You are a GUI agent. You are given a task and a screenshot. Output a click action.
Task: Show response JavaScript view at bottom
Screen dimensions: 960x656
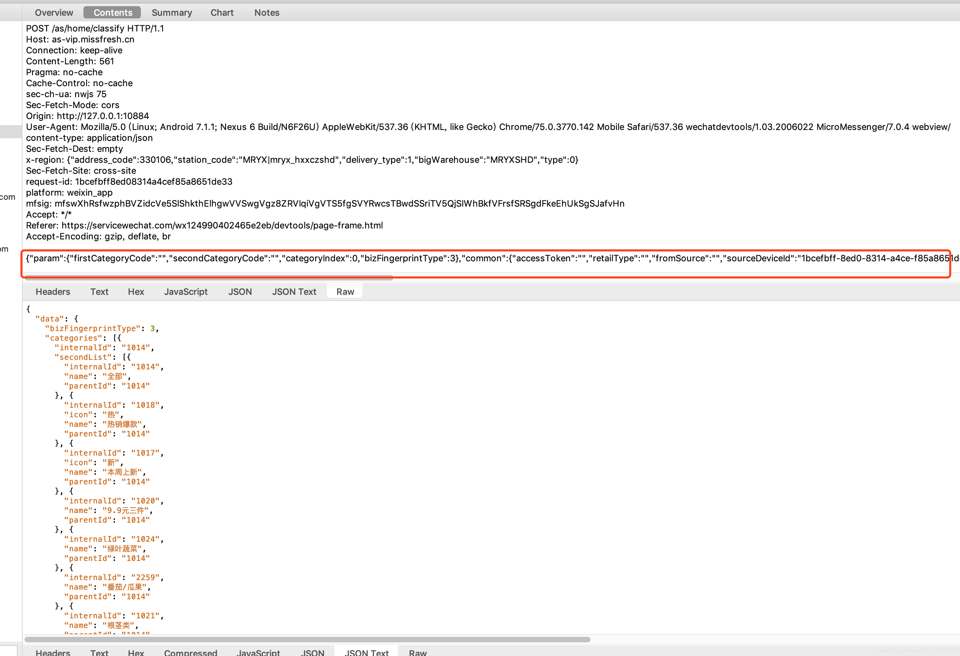point(258,652)
